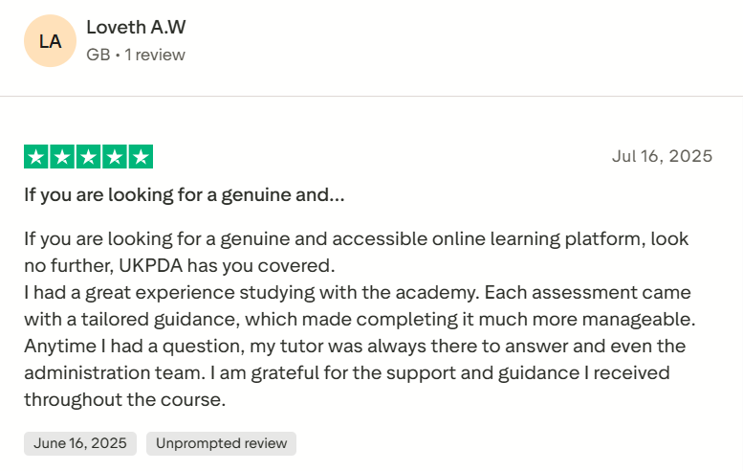Screen dimensions: 743x471
Task: Click the '1 review' count text
Action: 155,55
